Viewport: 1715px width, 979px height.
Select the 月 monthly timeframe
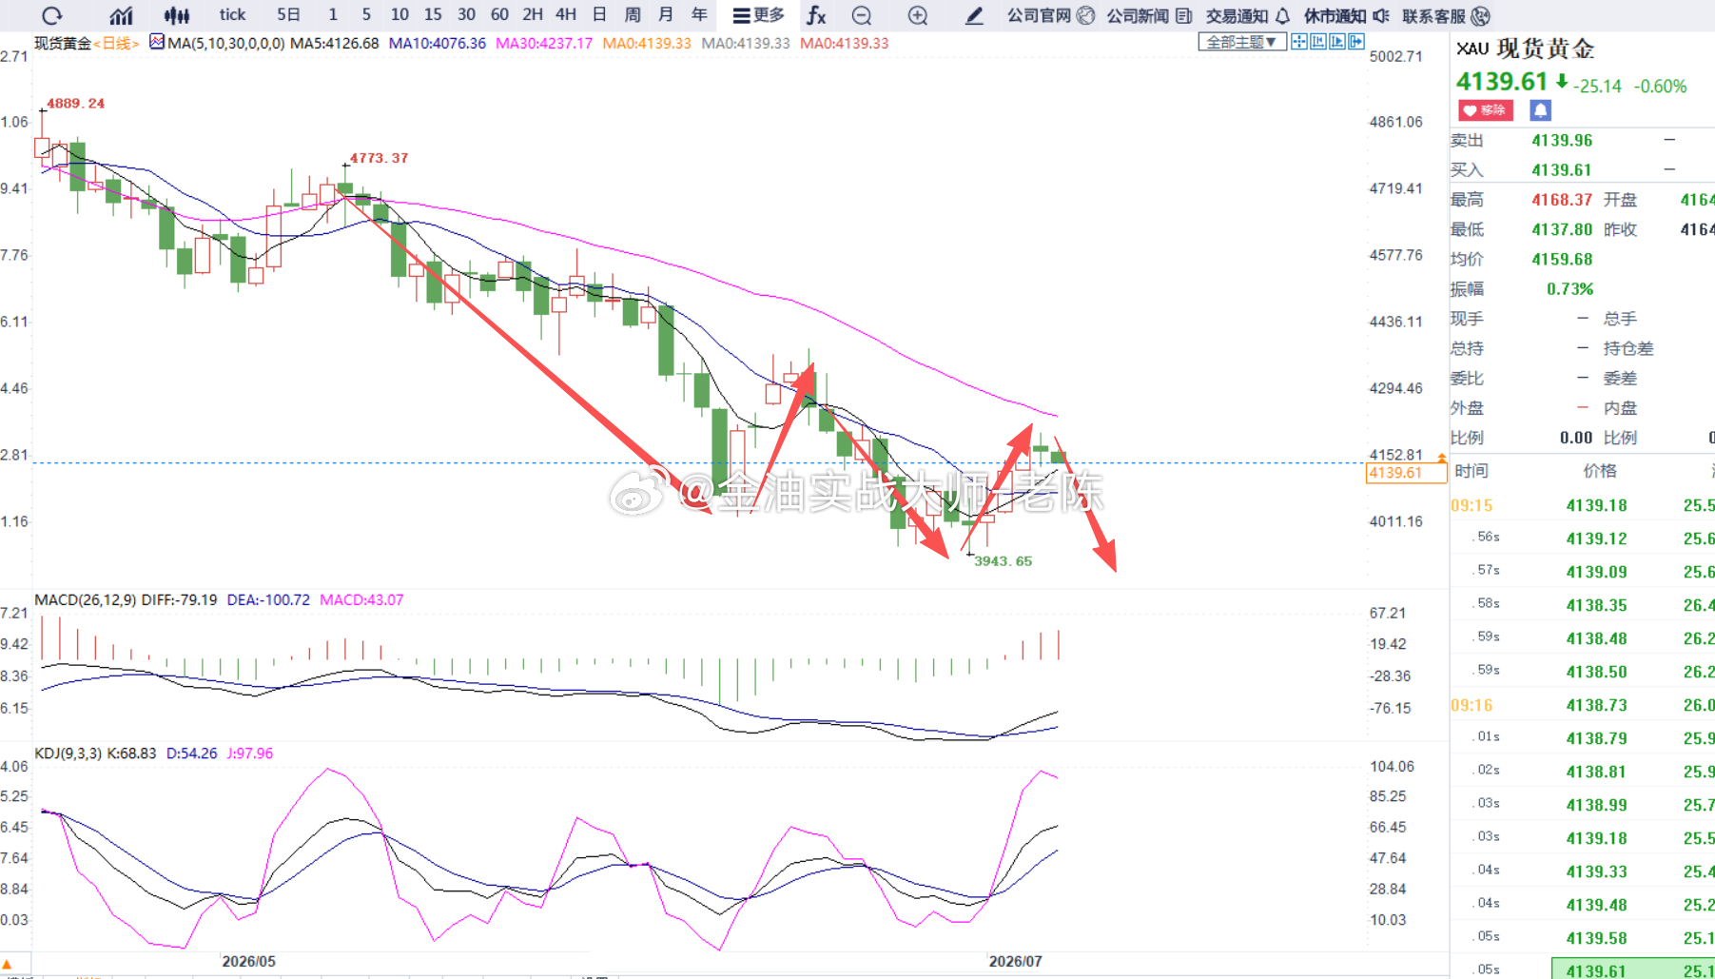(x=666, y=15)
